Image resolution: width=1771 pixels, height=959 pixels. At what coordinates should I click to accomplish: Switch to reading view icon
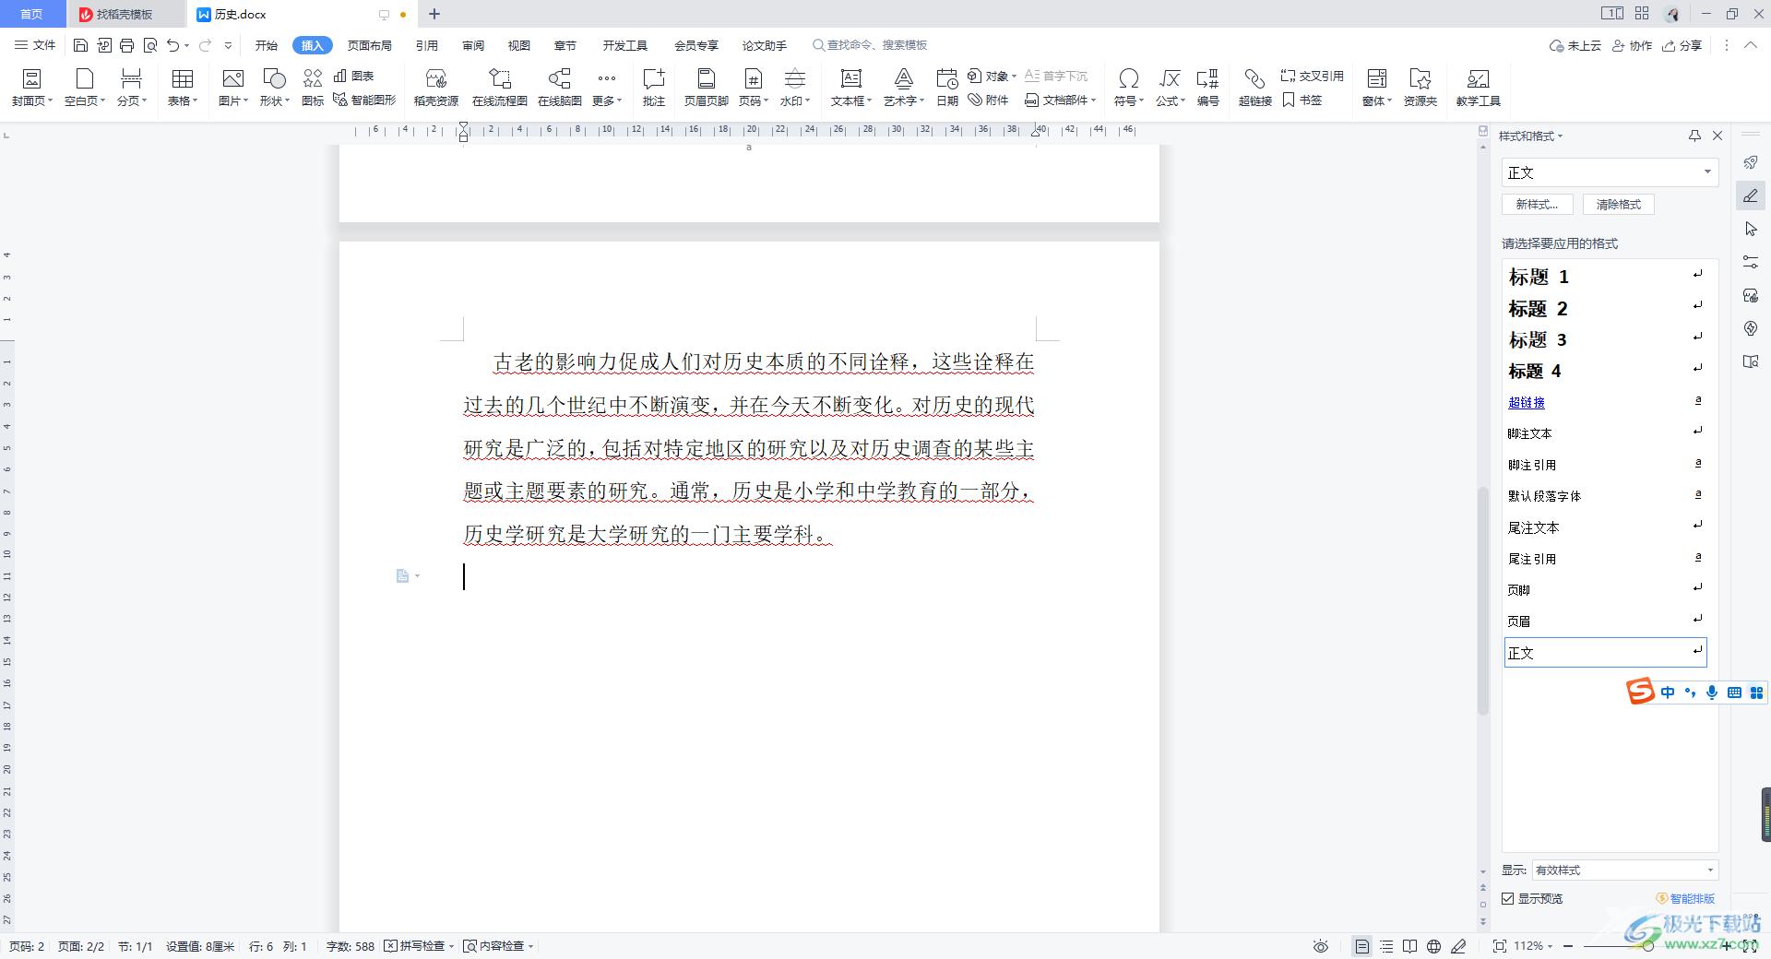1409,946
